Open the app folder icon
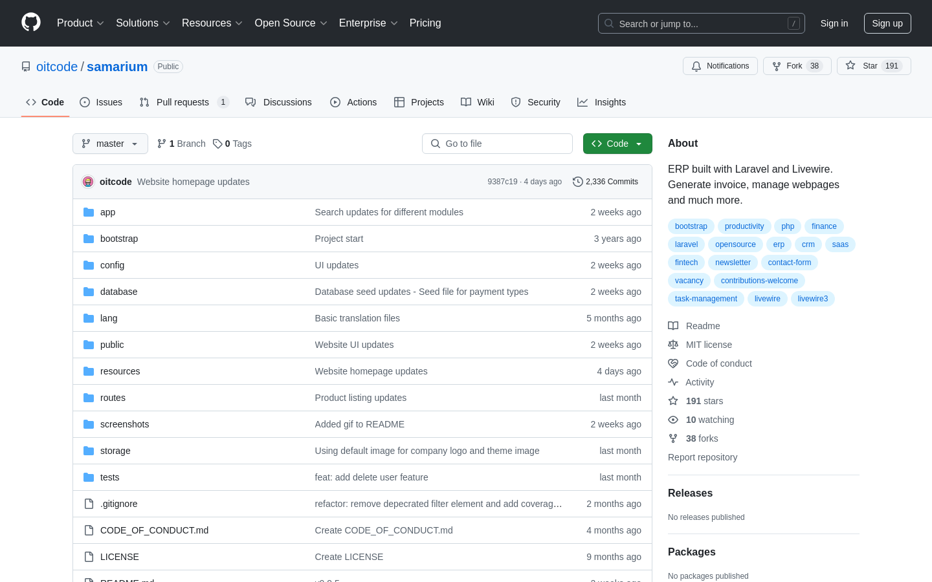The height and width of the screenshot is (582, 932). [x=89, y=212]
